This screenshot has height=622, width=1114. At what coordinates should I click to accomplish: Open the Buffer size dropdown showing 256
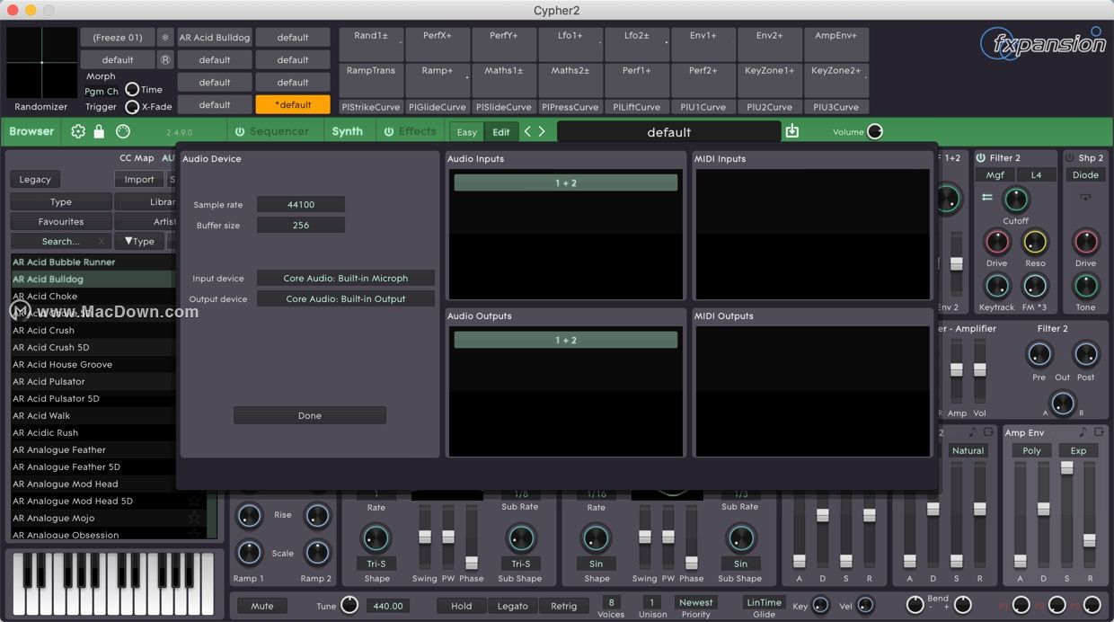301,226
